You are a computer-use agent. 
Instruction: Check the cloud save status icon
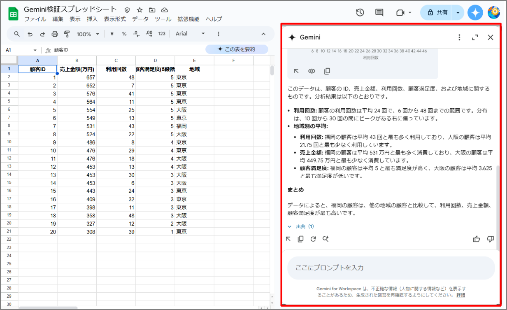coord(165,10)
